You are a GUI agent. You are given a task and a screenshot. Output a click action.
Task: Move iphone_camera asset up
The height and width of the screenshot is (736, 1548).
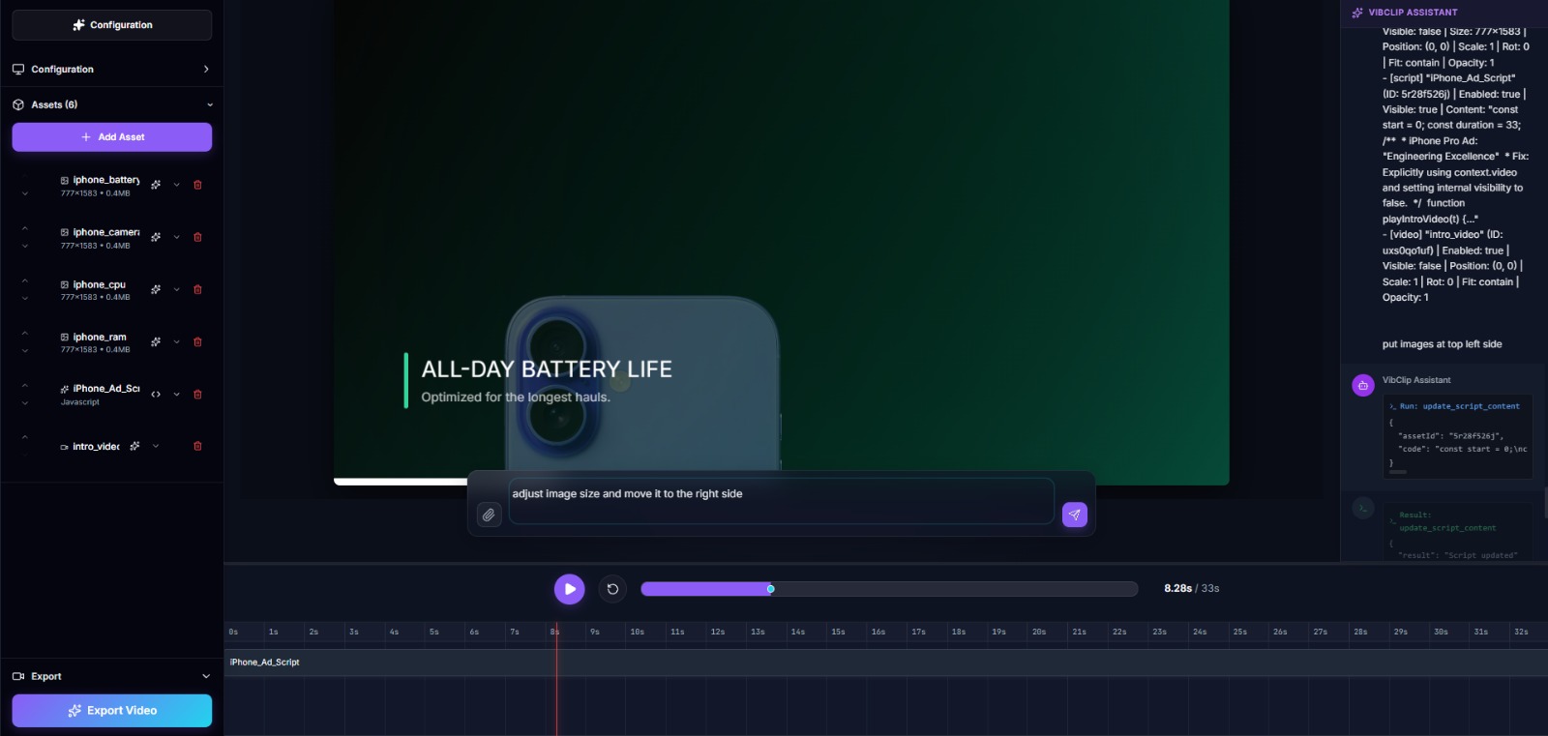coord(25,228)
